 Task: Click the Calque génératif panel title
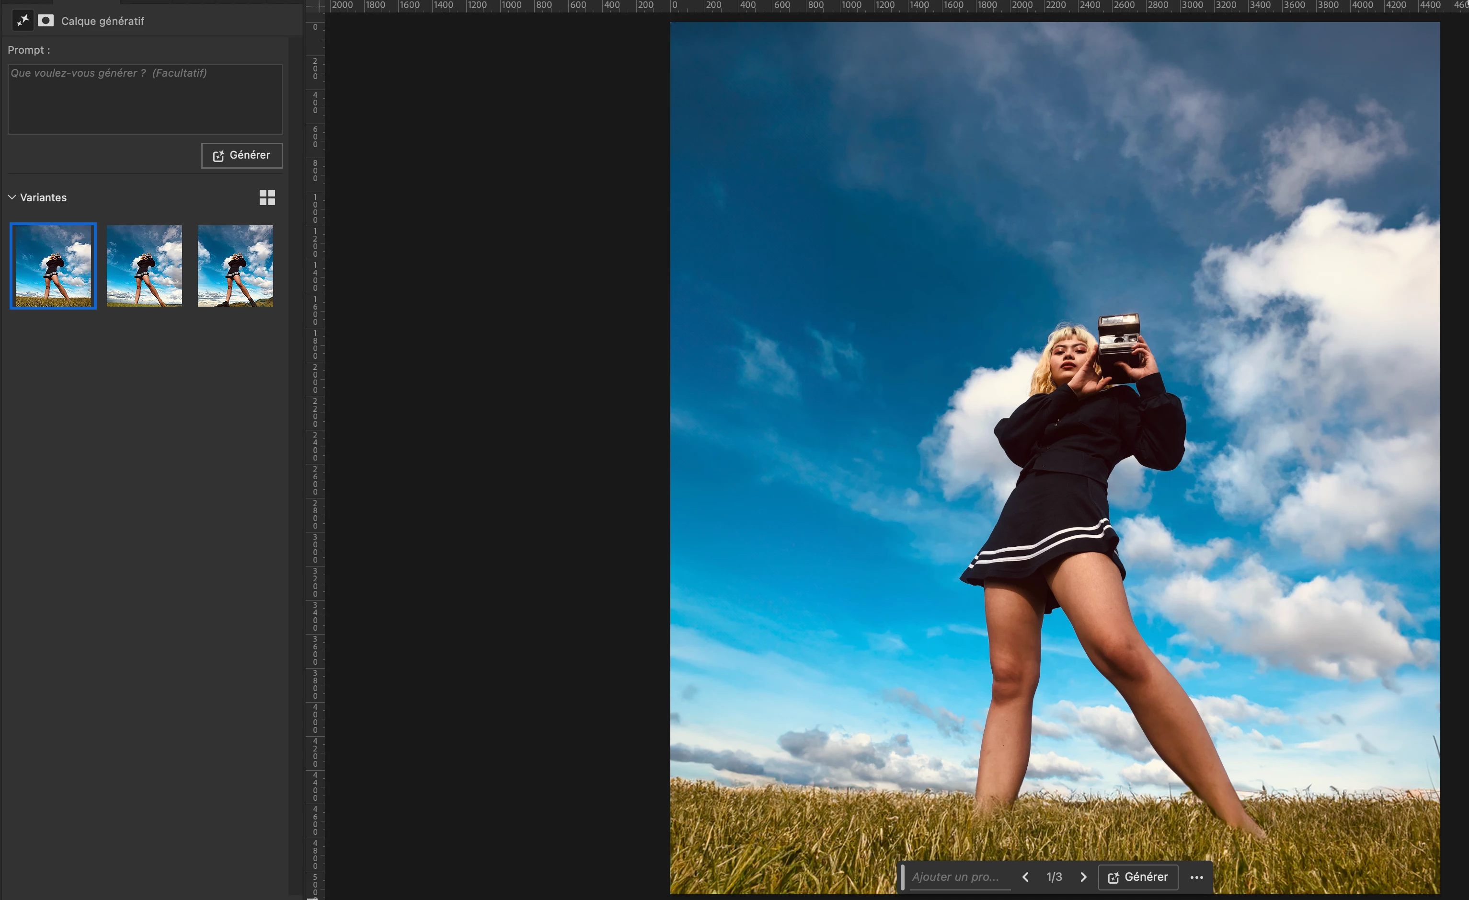(x=103, y=22)
